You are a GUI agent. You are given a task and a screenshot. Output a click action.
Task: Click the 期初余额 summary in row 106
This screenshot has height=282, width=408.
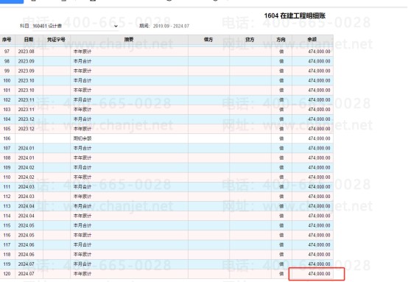pos(82,138)
